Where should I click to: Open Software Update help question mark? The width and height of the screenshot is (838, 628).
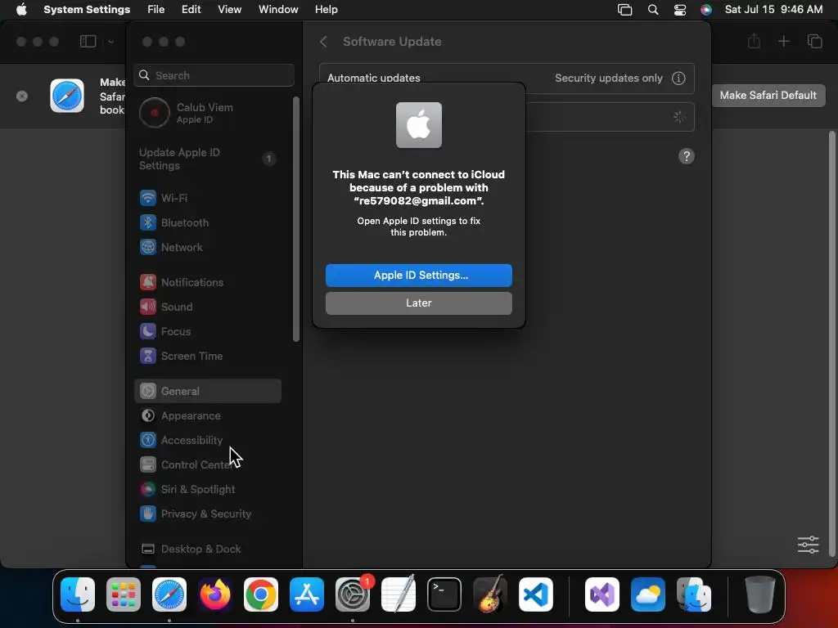(x=687, y=156)
